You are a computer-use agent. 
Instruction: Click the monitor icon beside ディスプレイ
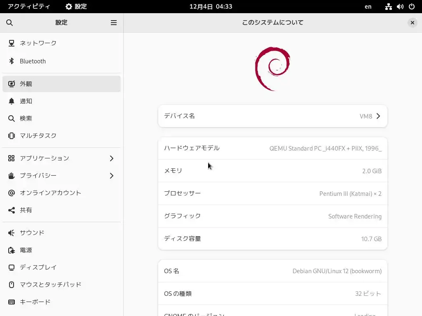[x=11, y=267]
